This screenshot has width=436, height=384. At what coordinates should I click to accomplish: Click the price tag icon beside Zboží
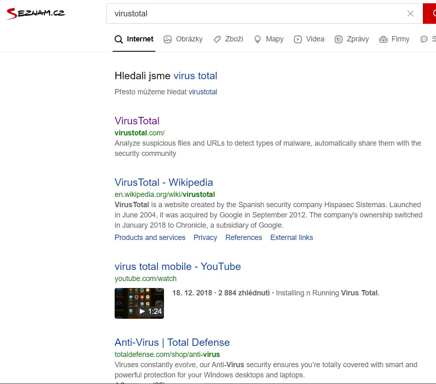coord(217,39)
